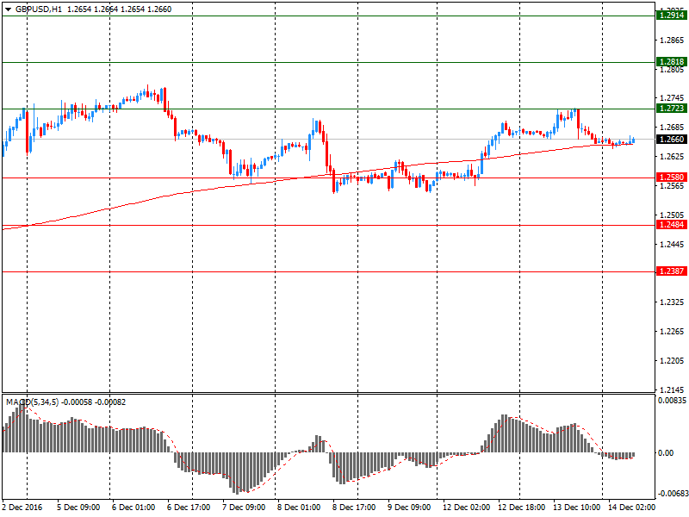Select the 6 Dec 17:00 time label

(189, 508)
